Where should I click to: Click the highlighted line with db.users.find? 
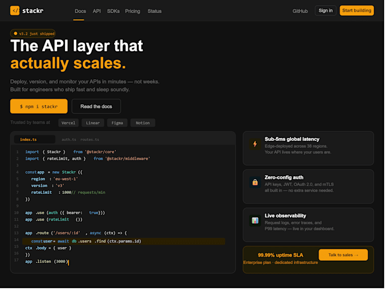[124, 241]
